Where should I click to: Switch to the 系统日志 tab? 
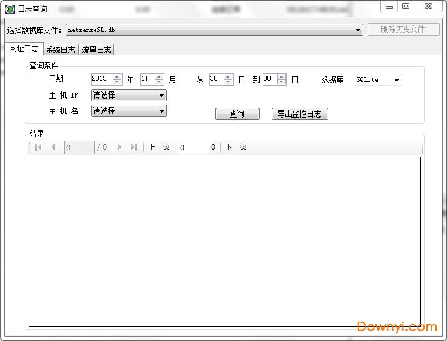pos(61,50)
